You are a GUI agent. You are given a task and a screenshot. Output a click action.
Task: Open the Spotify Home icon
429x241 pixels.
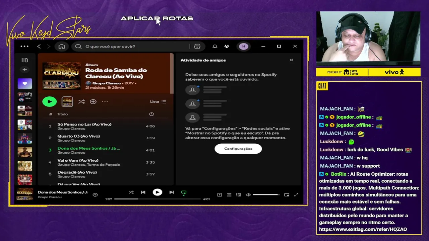point(62,46)
